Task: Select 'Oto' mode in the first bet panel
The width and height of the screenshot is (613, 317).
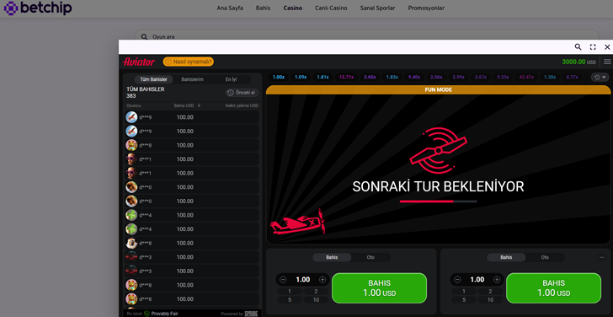Action: (370, 257)
